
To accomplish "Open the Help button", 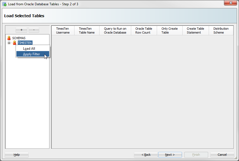I will (x=17, y=155).
